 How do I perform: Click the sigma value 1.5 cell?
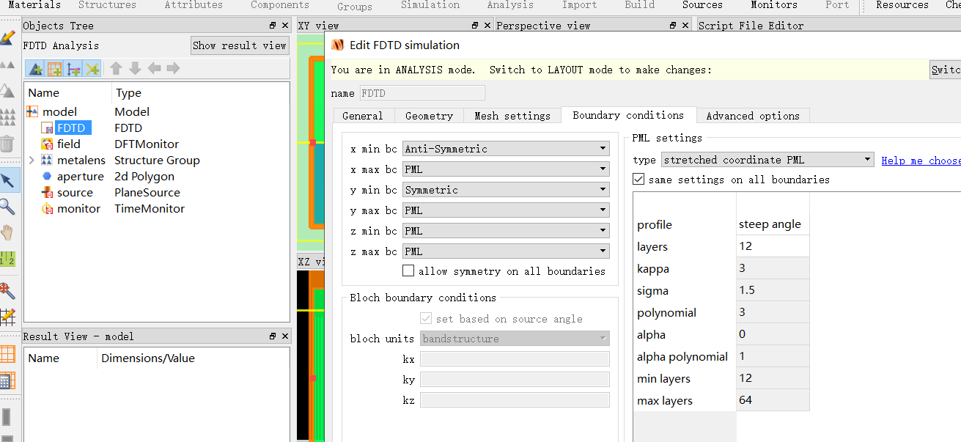click(x=773, y=290)
